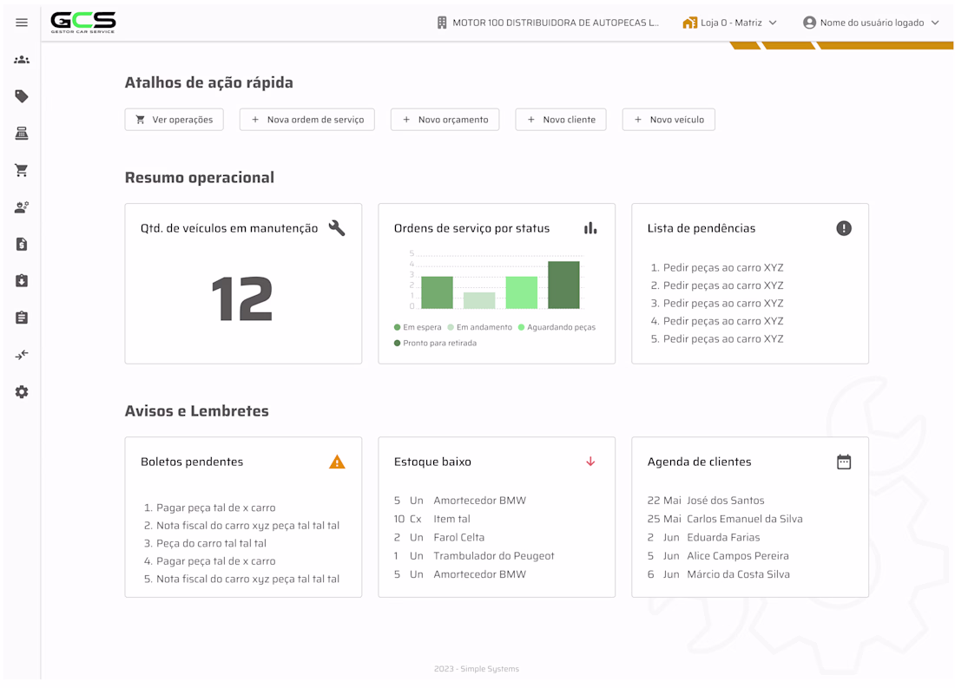
Task: Select pending item 1 Pedir peças ao carro XYZ
Action: click(x=717, y=267)
